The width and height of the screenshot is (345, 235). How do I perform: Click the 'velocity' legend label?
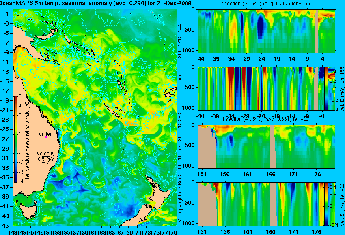point(45,153)
